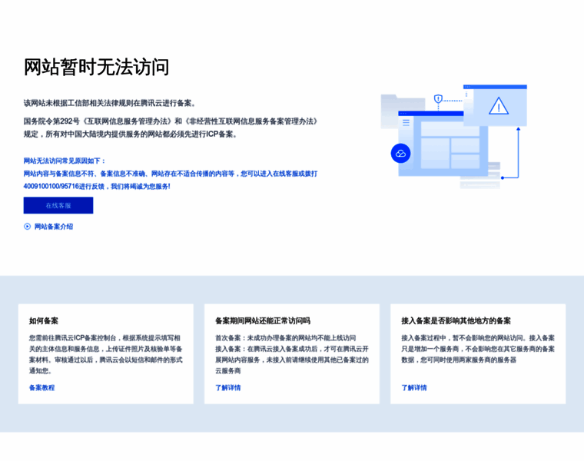584x461 pixels.
Task: Click the 国务院令第292号 paragraph
Action: pos(171,128)
